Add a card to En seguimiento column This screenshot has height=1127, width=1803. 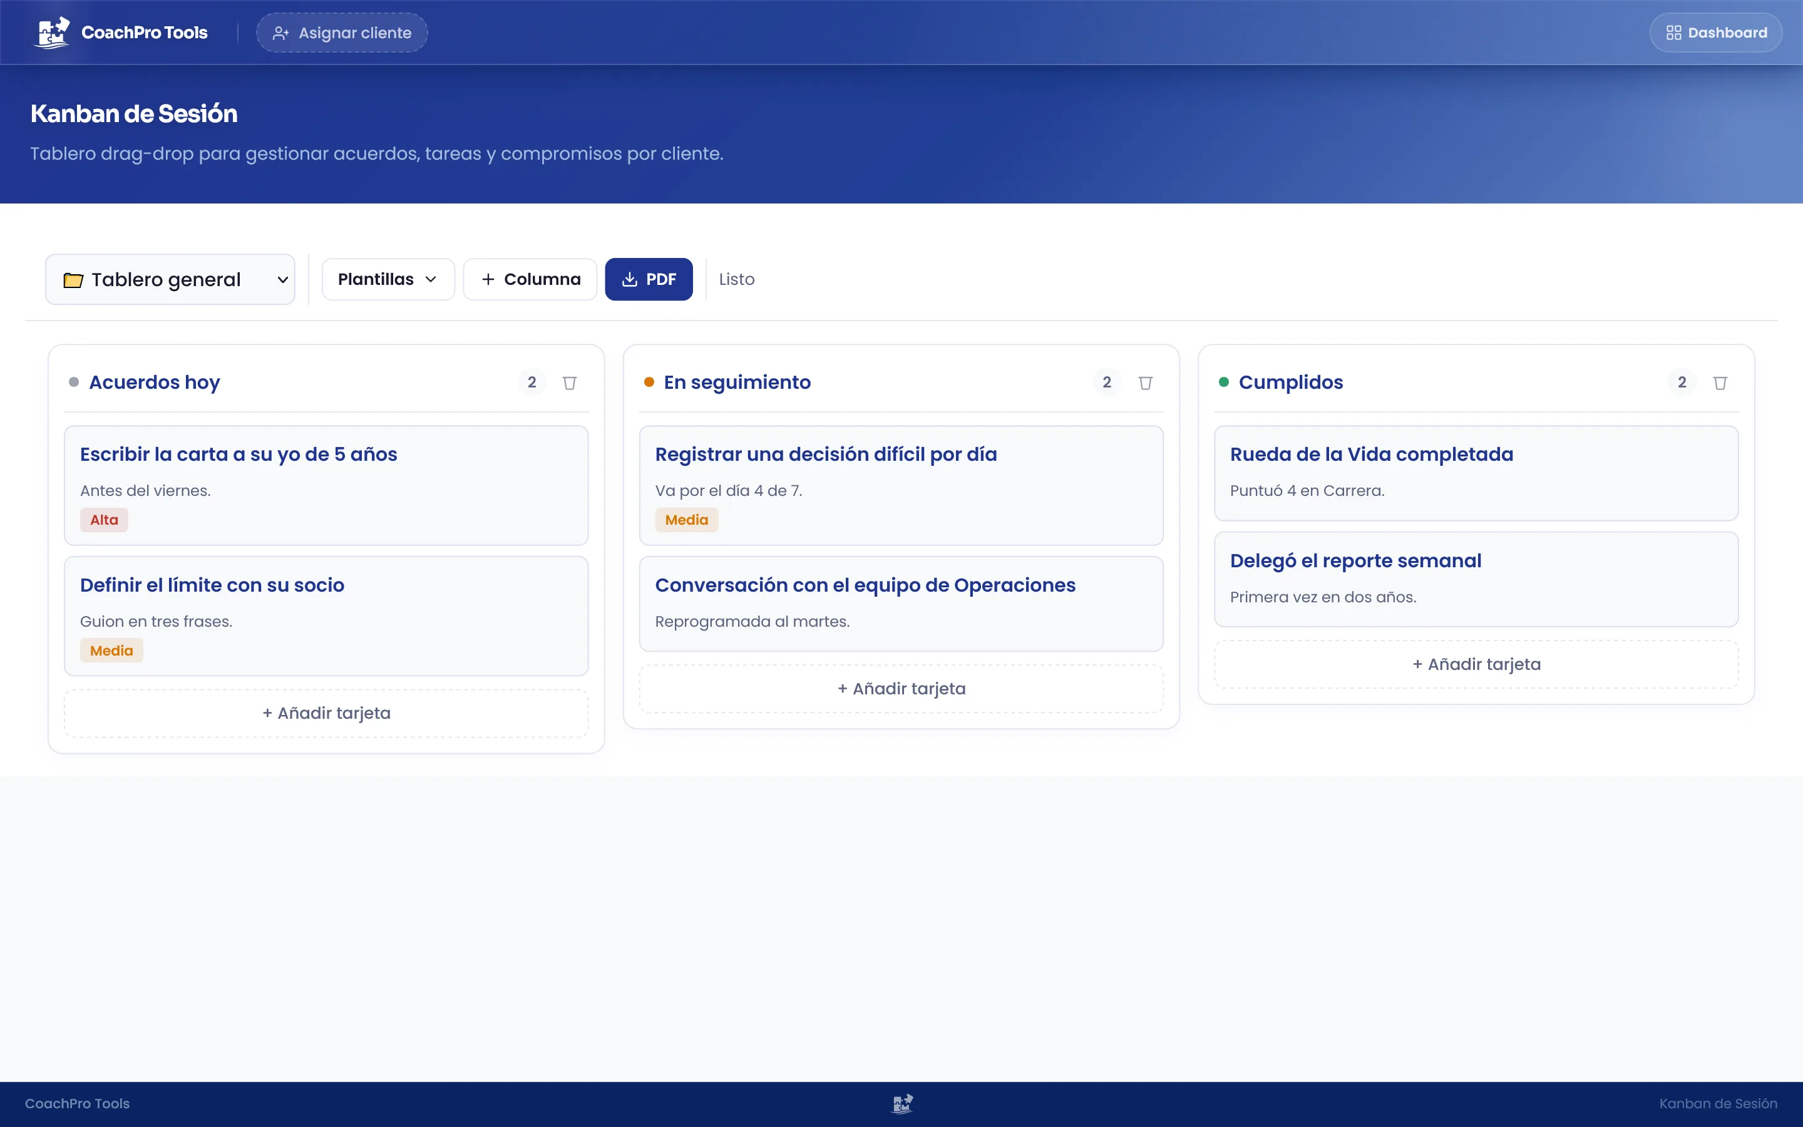pyautogui.click(x=902, y=689)
